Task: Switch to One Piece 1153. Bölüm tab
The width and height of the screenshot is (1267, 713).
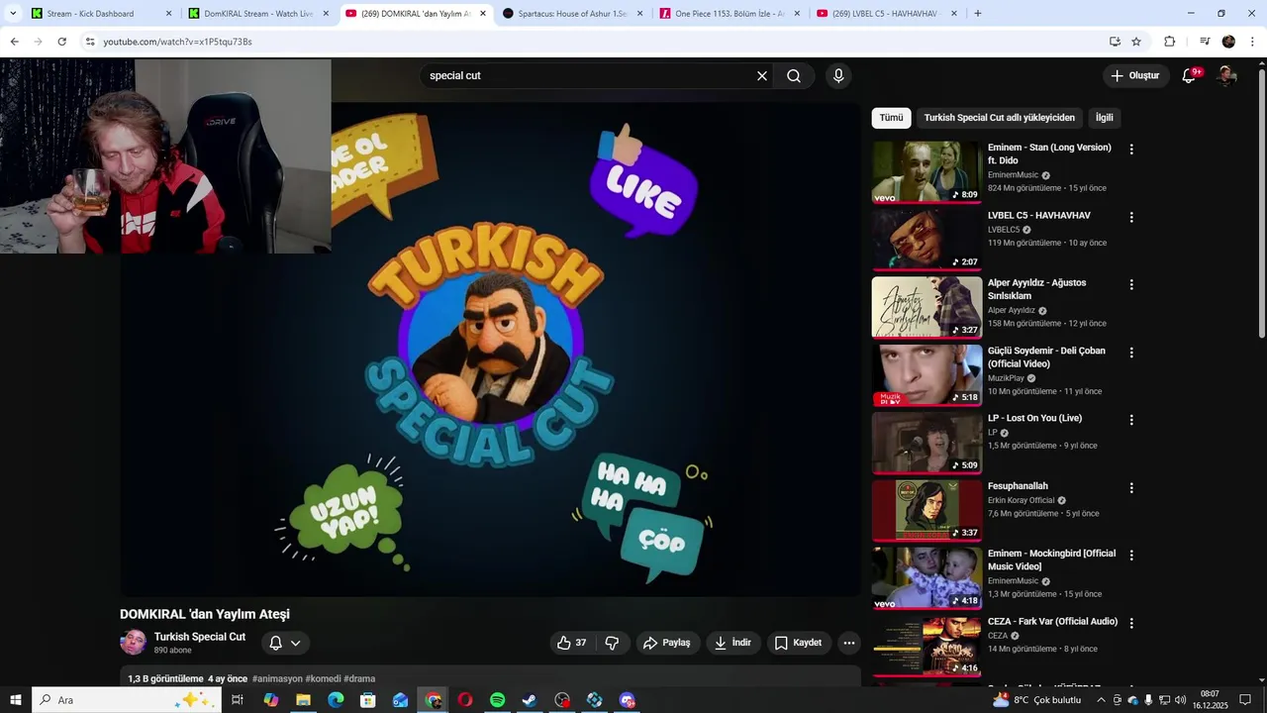Action: [x=729, y=14]
